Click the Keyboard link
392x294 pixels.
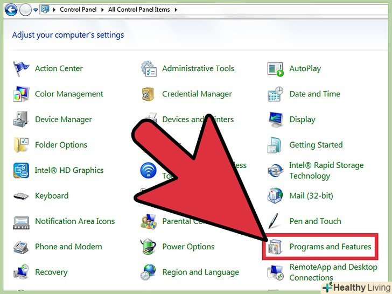[x=52, y=196]
